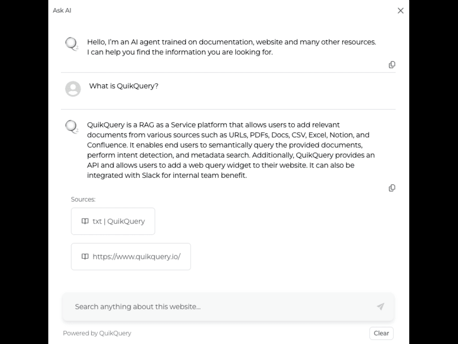Click the greeting message text
The width and height of the screenshot is (458, 344).
coord(231,47)
